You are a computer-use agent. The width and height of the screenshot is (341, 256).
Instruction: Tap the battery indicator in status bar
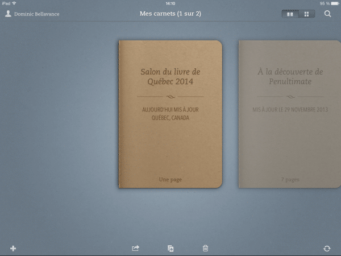tap(328, 3)
